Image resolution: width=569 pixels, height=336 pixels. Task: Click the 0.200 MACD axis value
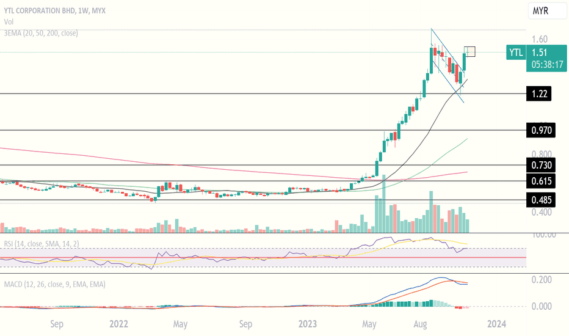(542, 279)
